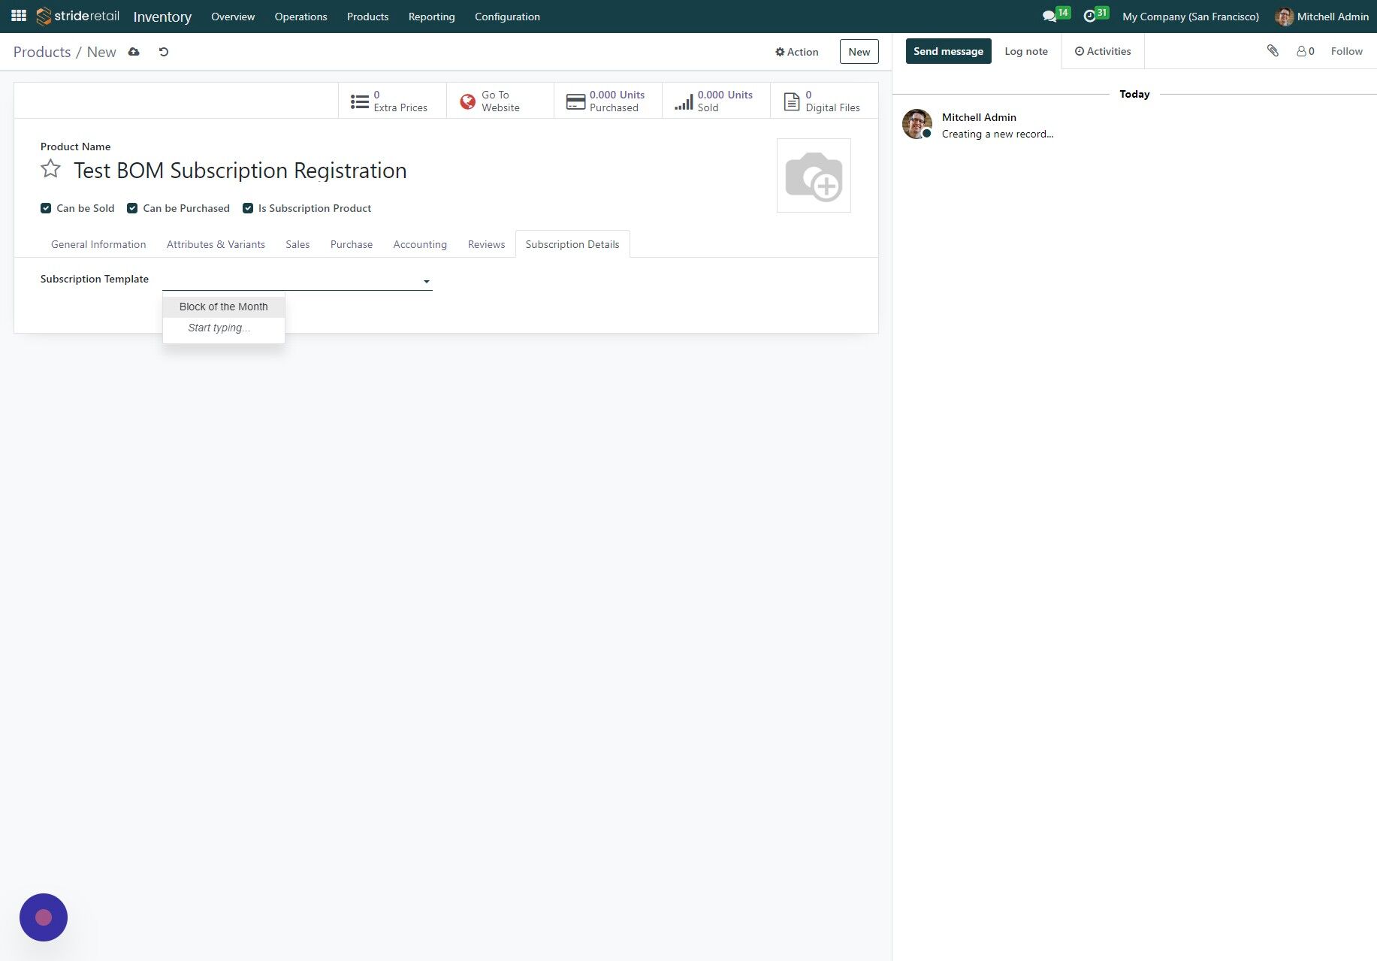1377x961 pixels.
Task: Click Mitchell Admin avatar in top bar
Action: [x=1284, y=17]
